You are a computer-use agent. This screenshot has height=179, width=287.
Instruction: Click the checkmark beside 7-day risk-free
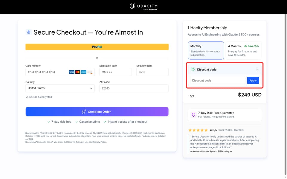[x=48, y=122]
